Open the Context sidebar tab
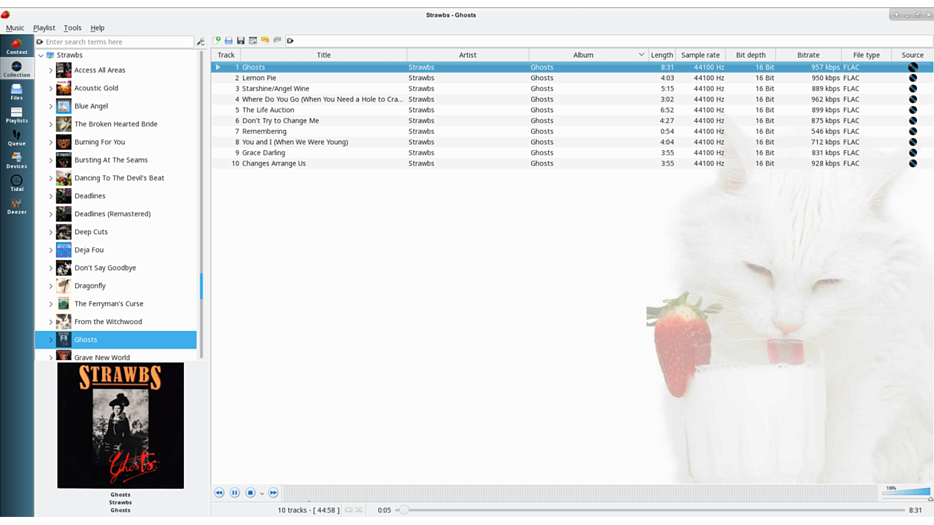Screen dimensions: 934x525 click(x=17, y=47)
